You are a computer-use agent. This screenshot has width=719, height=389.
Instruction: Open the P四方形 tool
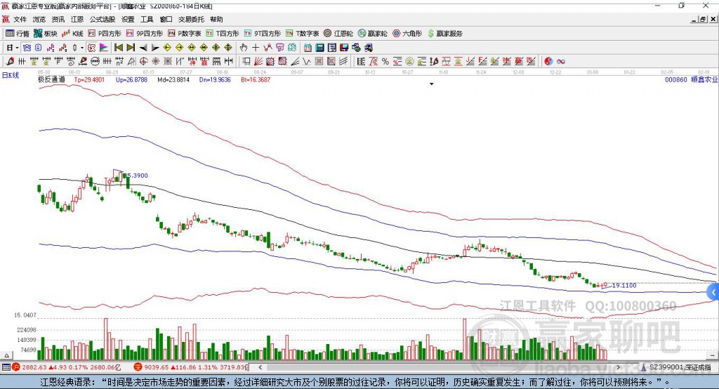pos(105,34)
